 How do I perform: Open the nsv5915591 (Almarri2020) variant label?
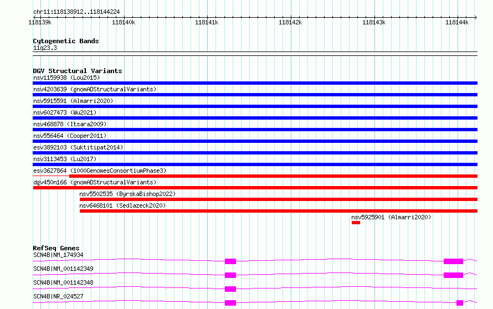(x=73, y=101)
